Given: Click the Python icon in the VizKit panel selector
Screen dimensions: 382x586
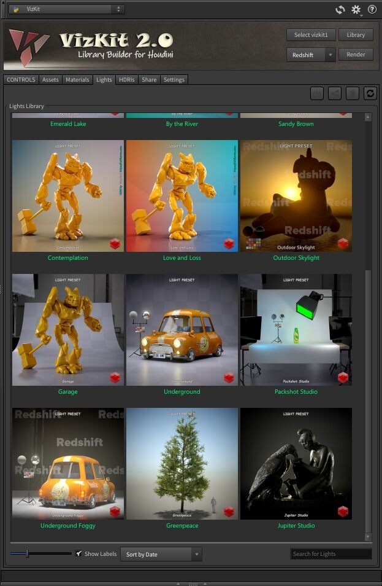Looking at the screenshot, I should (16, 9).
